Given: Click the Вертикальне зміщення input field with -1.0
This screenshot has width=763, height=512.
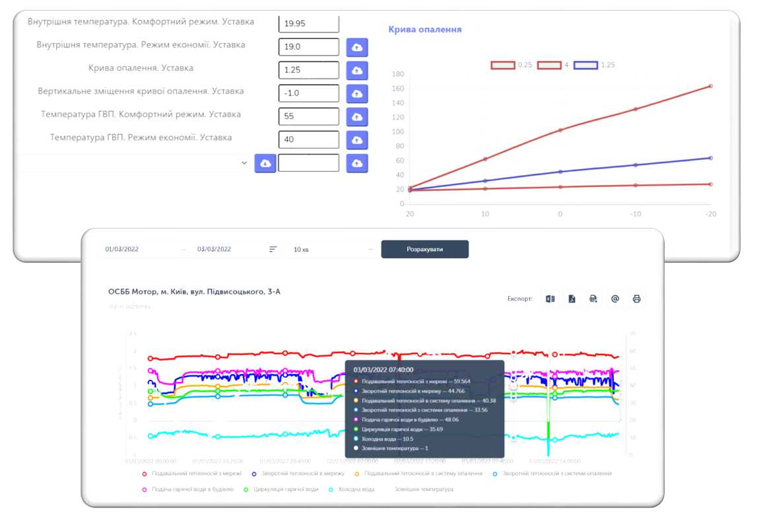Looking at the screenshot, I should tap(308, 94).
